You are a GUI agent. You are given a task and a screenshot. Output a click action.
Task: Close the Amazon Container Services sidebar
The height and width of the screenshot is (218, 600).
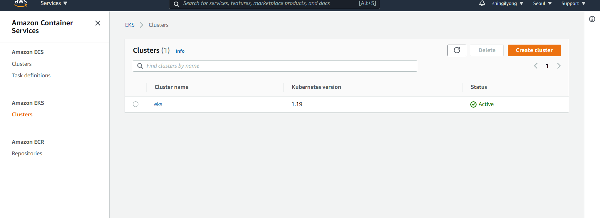[98, 23]
